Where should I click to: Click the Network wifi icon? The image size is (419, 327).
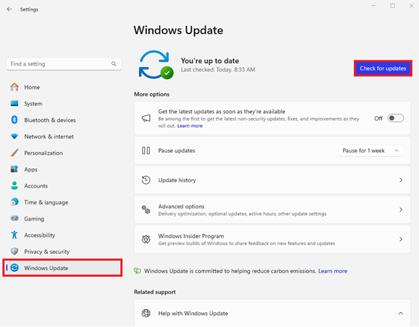tap(14, 136)
